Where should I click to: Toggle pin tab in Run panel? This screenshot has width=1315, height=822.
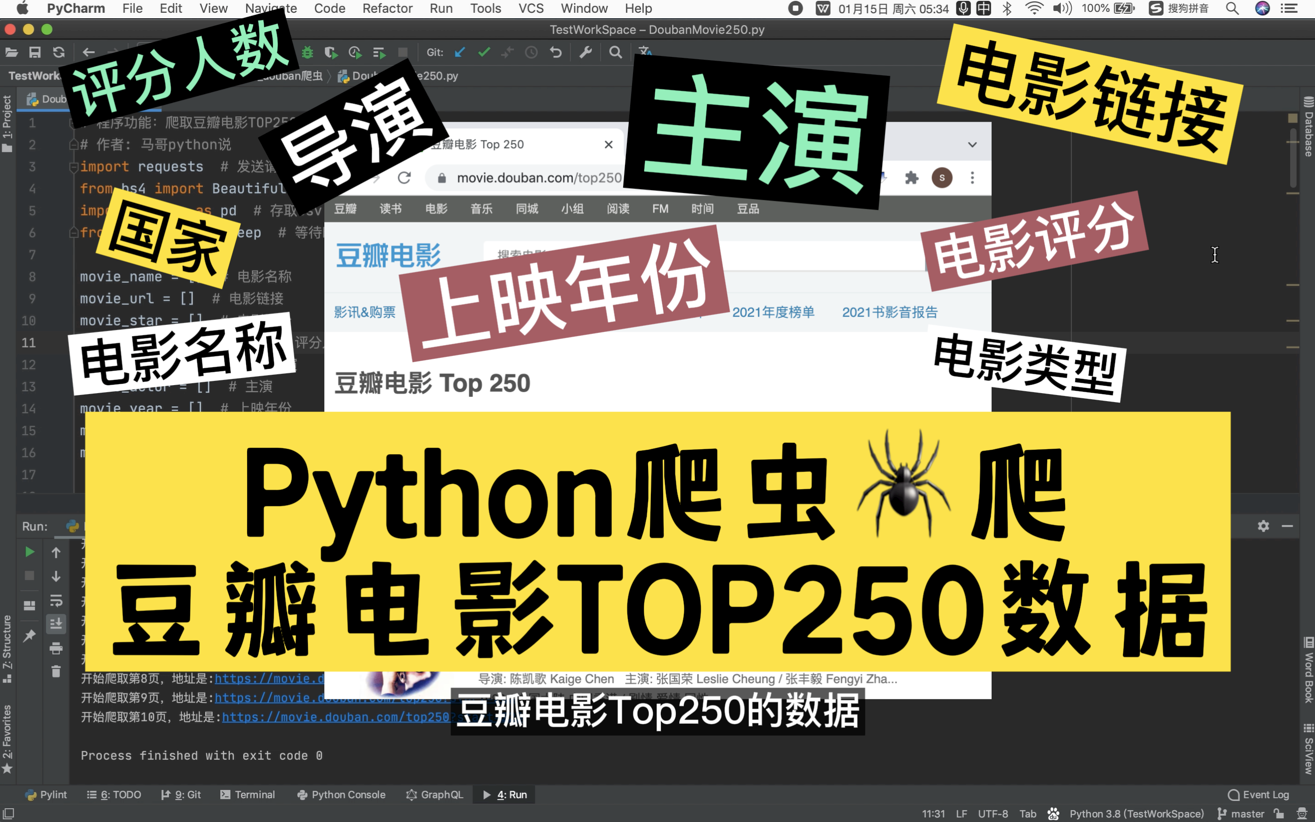tap(30, 635)
